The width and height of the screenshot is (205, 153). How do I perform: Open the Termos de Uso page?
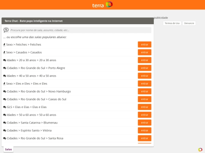click(x=172, y=23)
